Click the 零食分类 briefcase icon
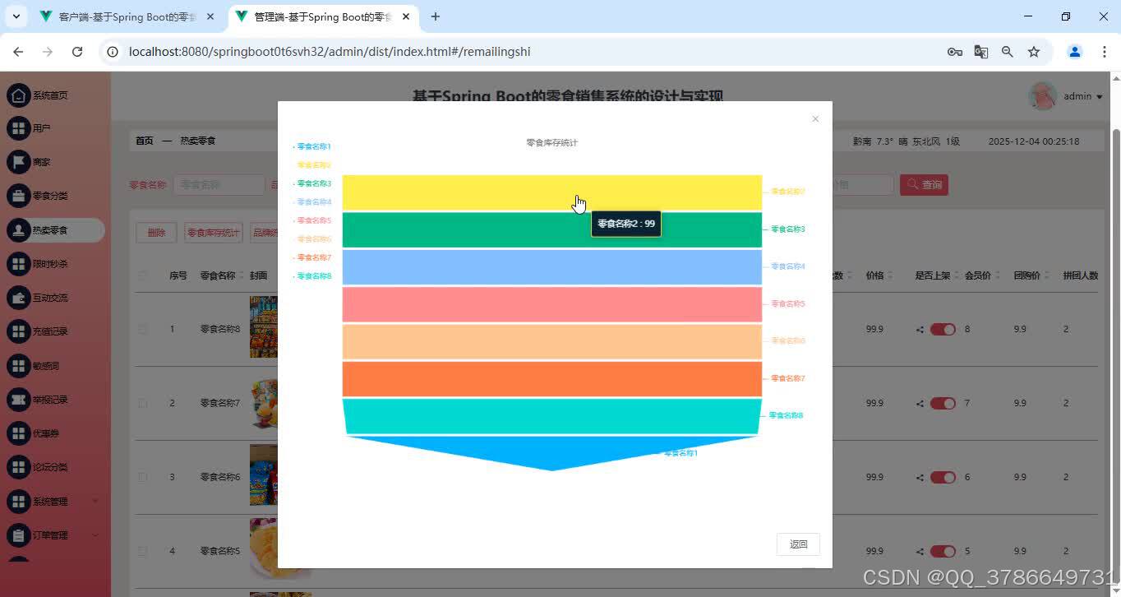The height and width of the screenshot is (597, 1121). [18, 197]
